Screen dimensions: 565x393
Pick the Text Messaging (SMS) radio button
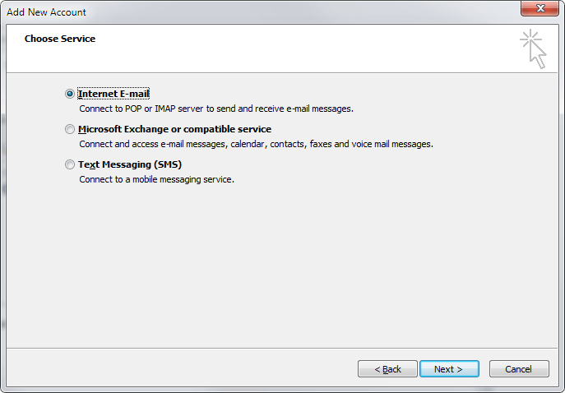[x=69, y=164]
